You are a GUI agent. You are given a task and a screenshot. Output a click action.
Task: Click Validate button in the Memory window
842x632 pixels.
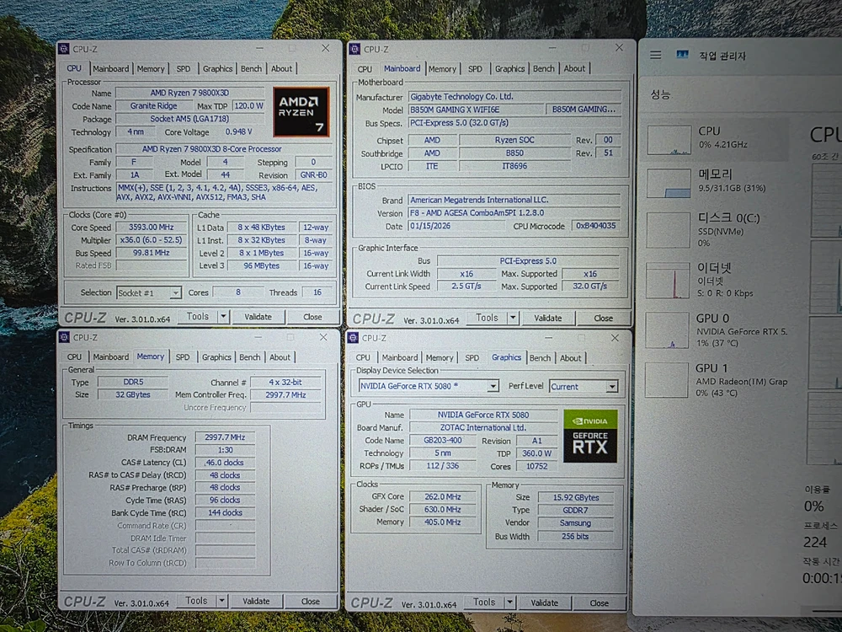256,601
